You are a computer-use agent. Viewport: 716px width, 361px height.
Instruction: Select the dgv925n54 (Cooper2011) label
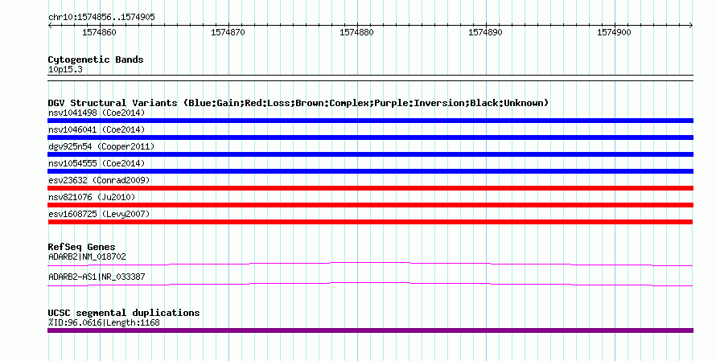(101, 146)
